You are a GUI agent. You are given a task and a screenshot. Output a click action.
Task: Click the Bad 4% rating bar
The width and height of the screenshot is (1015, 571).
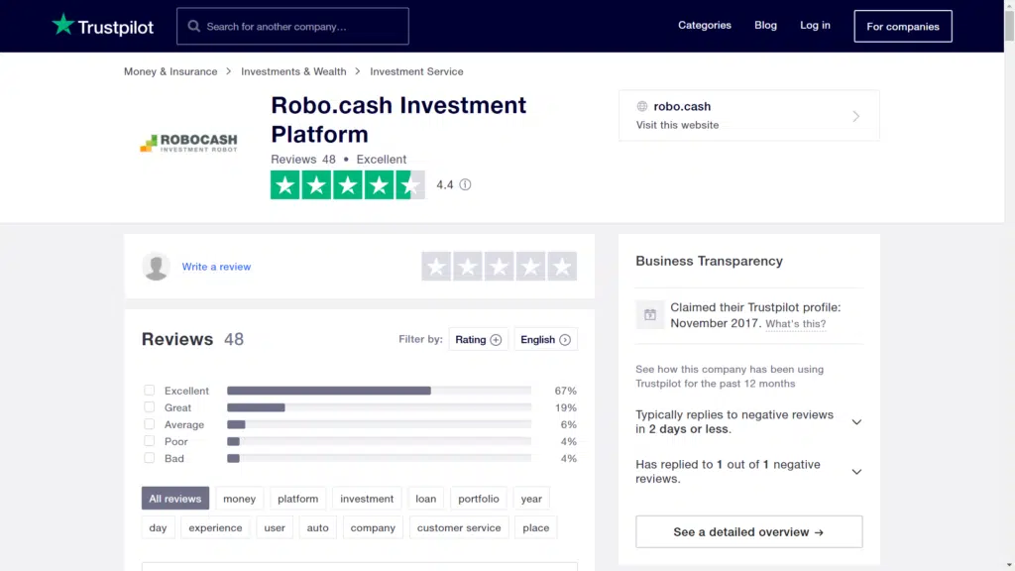click(x=380, y=458)
